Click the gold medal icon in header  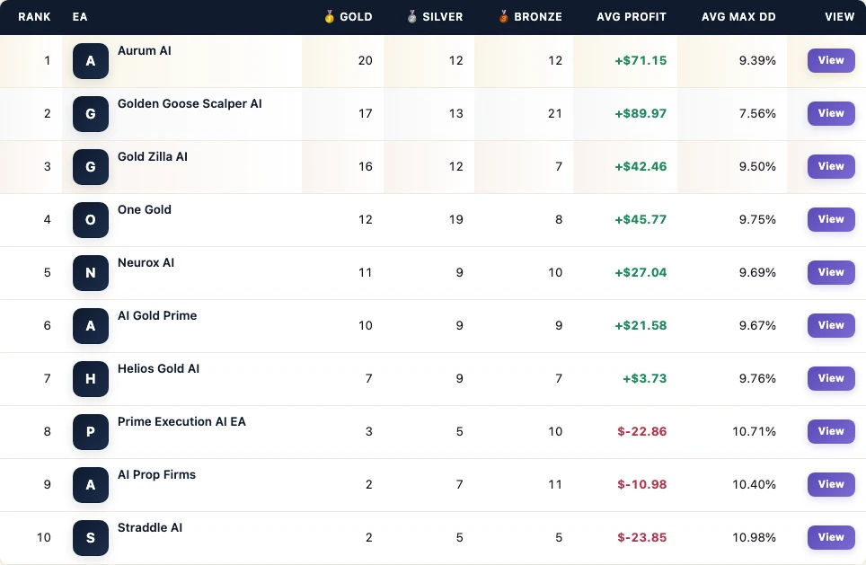[329, 16]
